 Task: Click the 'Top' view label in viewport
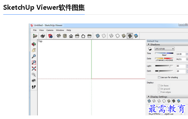tap(40, 41)
